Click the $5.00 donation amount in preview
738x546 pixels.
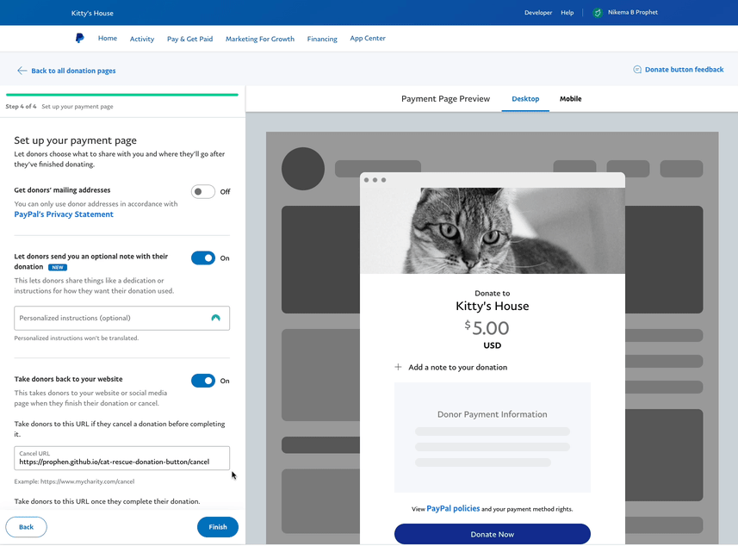(487, 327)
